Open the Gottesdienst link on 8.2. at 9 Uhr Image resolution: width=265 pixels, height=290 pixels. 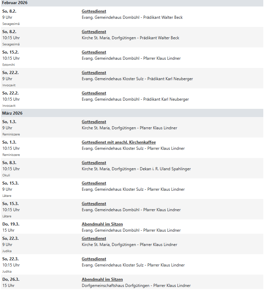94,11
